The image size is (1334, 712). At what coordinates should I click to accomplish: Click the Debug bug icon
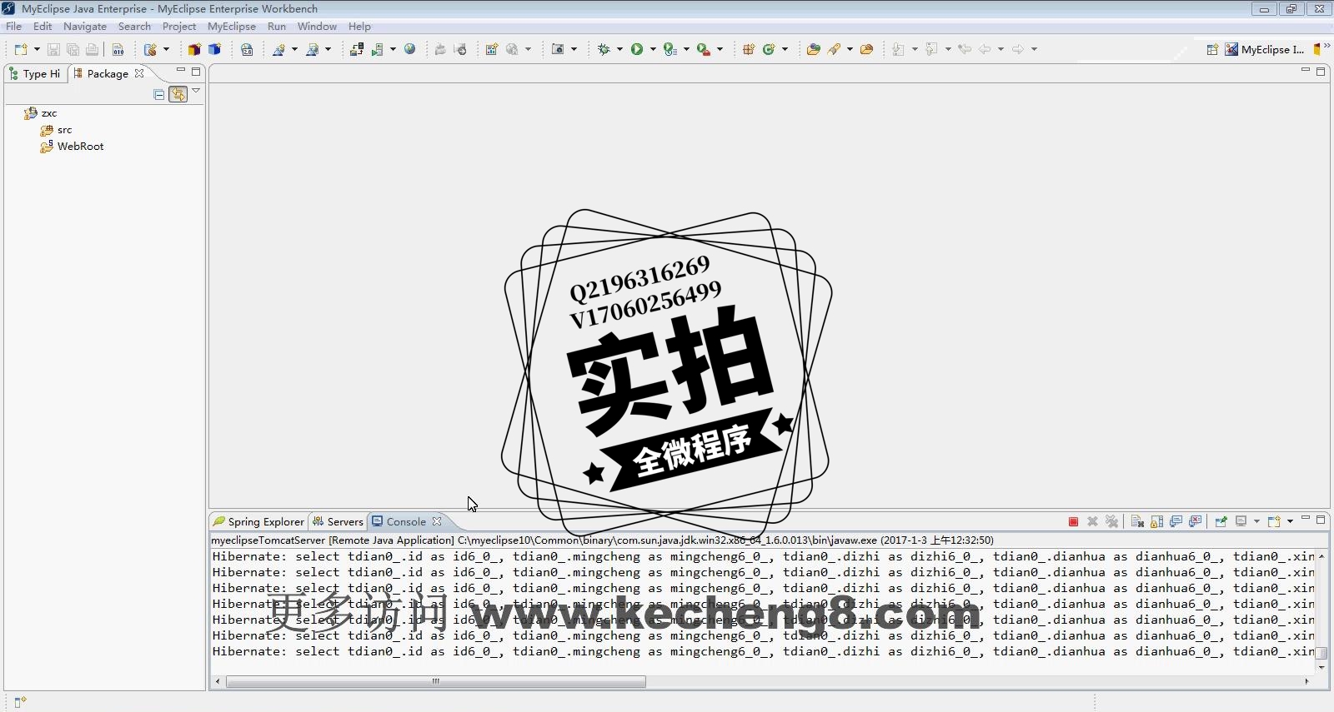(x=604, y=49)
